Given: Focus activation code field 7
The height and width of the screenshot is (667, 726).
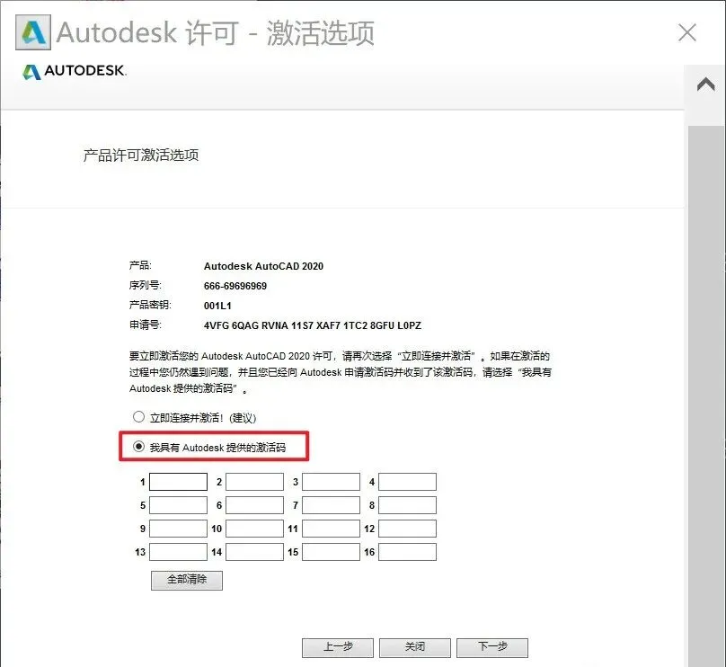Looking at the screenshot, I should click(x=331, y=505).
